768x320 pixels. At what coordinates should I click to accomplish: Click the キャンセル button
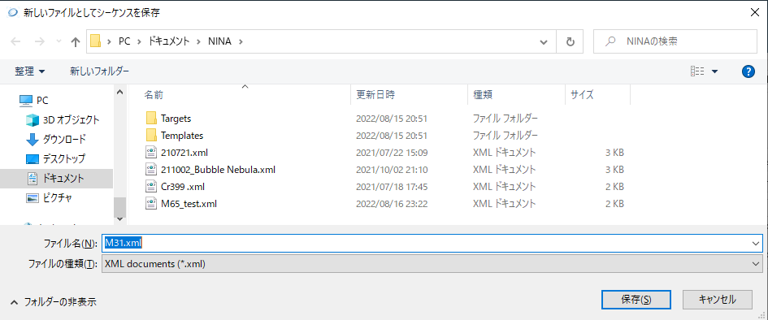pyautogui.click(x=717, y=299)
